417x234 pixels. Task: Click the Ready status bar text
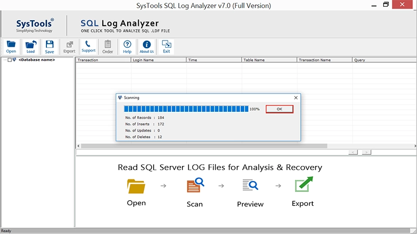[x=6, y=231]
